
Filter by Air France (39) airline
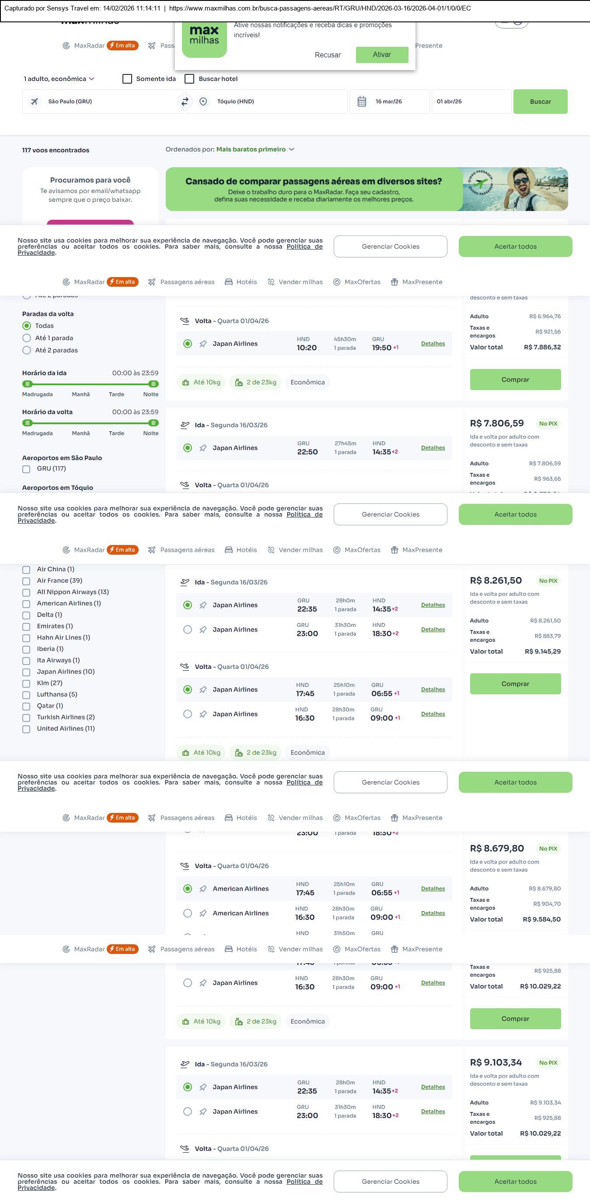click(x=27, y=581)
